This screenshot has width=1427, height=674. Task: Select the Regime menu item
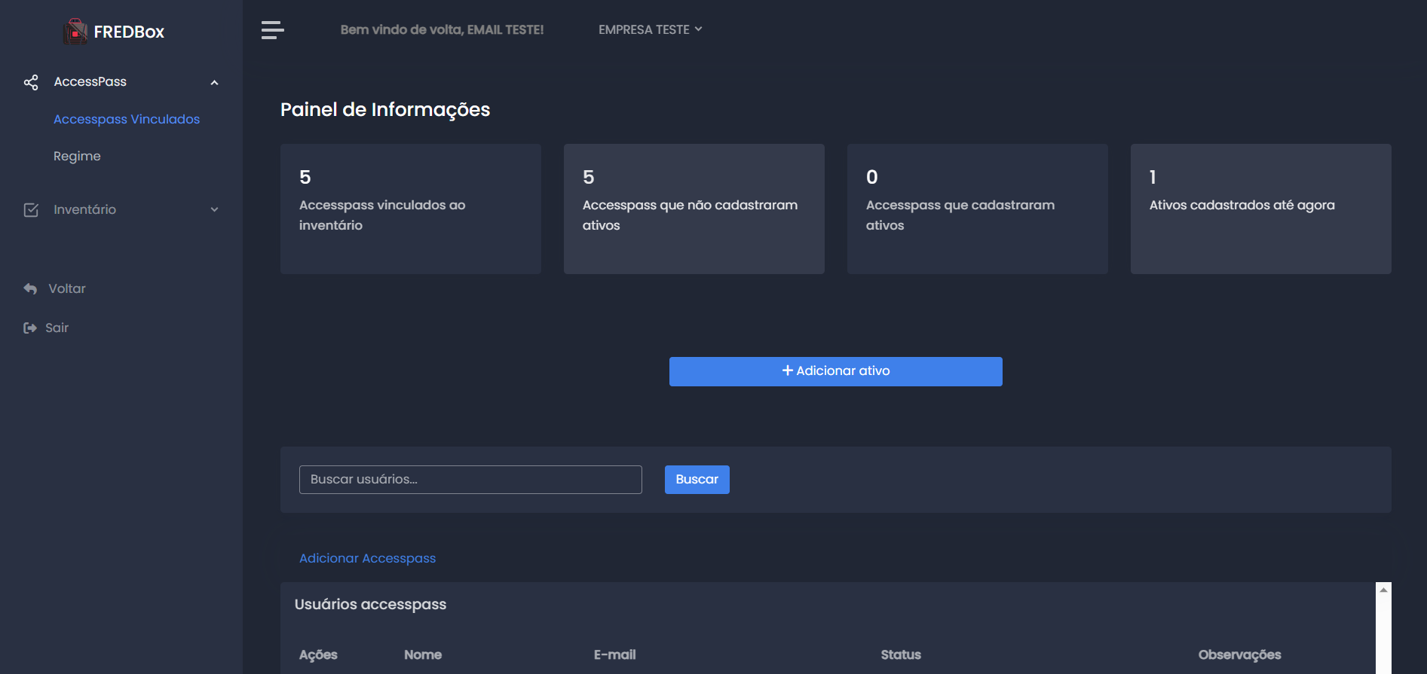(x=77, y=156)
